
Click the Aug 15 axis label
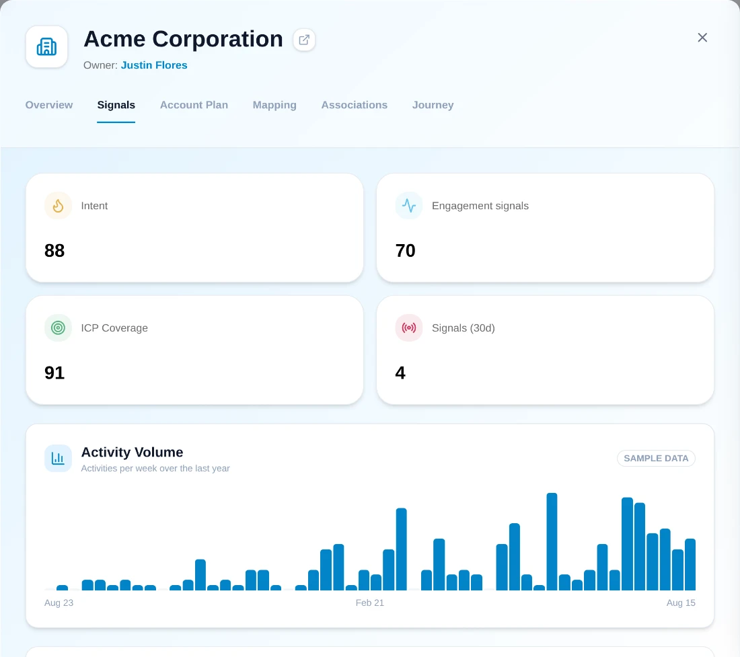coord(681,603)
